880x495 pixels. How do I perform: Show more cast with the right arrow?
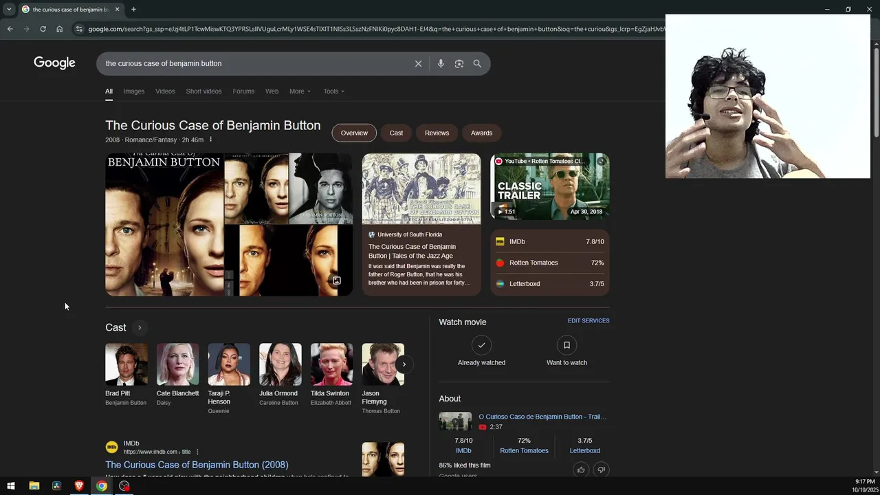[x=404, y=364]
